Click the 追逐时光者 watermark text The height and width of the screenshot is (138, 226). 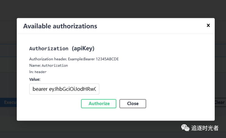205,128
